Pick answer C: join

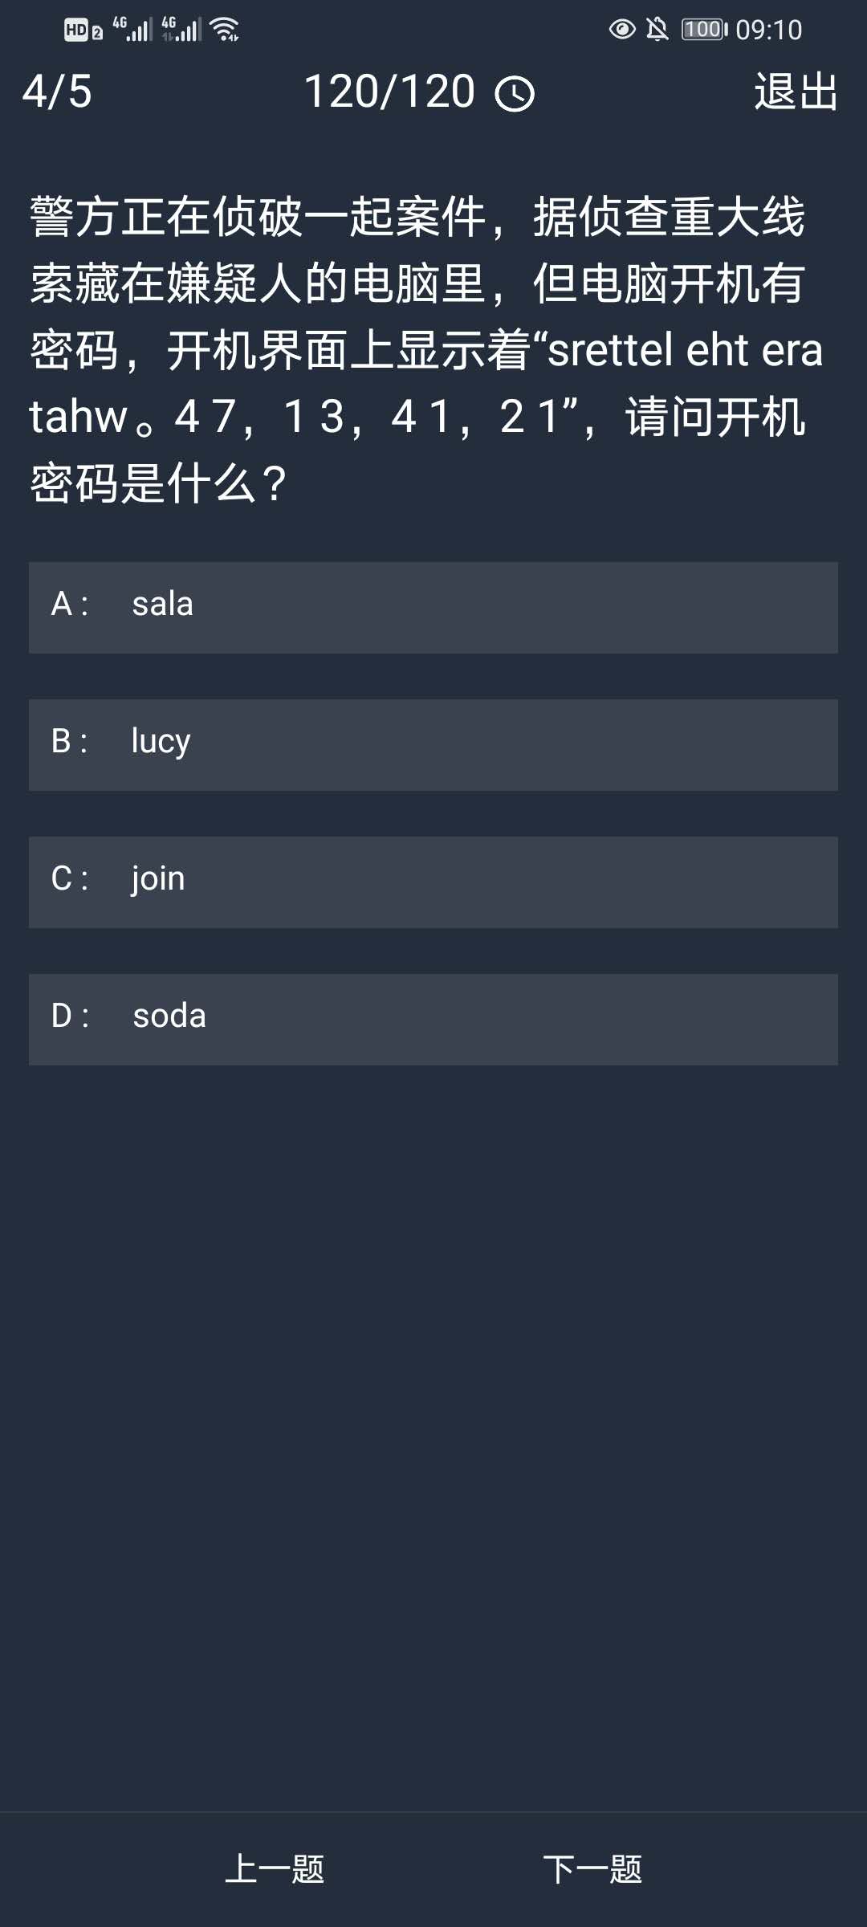pyautogui.click(x=433, y=882)
